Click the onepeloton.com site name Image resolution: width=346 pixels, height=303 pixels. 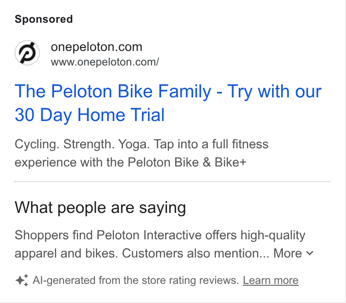(96, 47)
